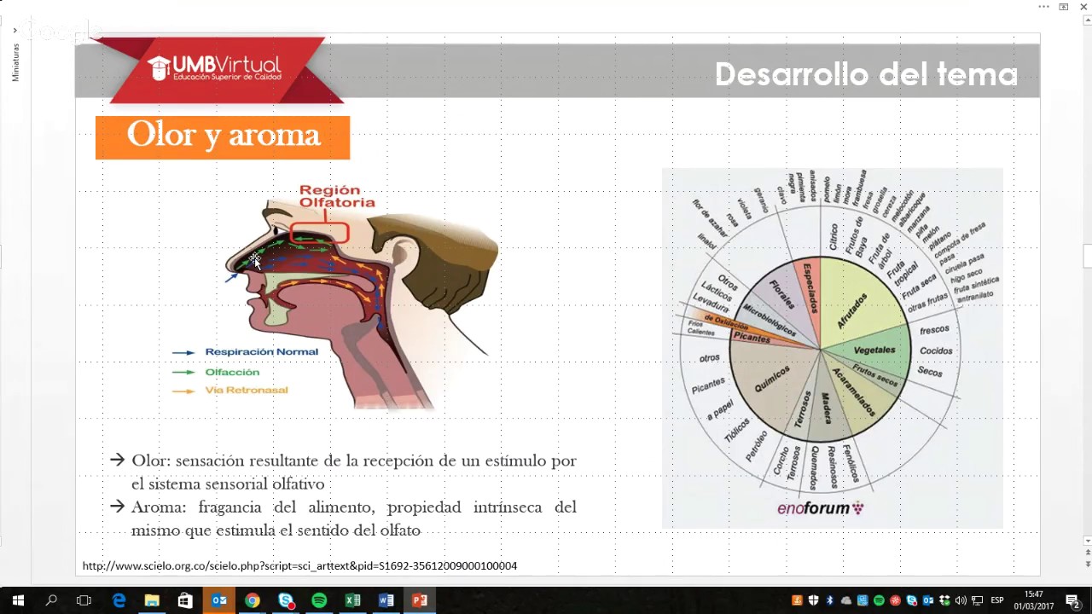1092x614 pixels.
Task: Click Outlook icon in system tray
Action: point(927,600)
